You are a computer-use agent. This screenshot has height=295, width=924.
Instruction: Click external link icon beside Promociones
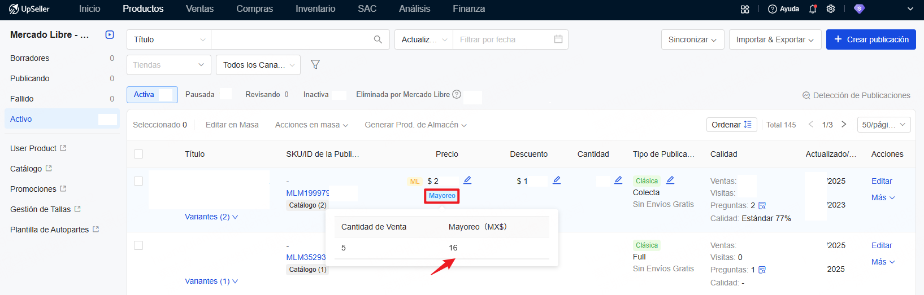click(x=63, y=188)
